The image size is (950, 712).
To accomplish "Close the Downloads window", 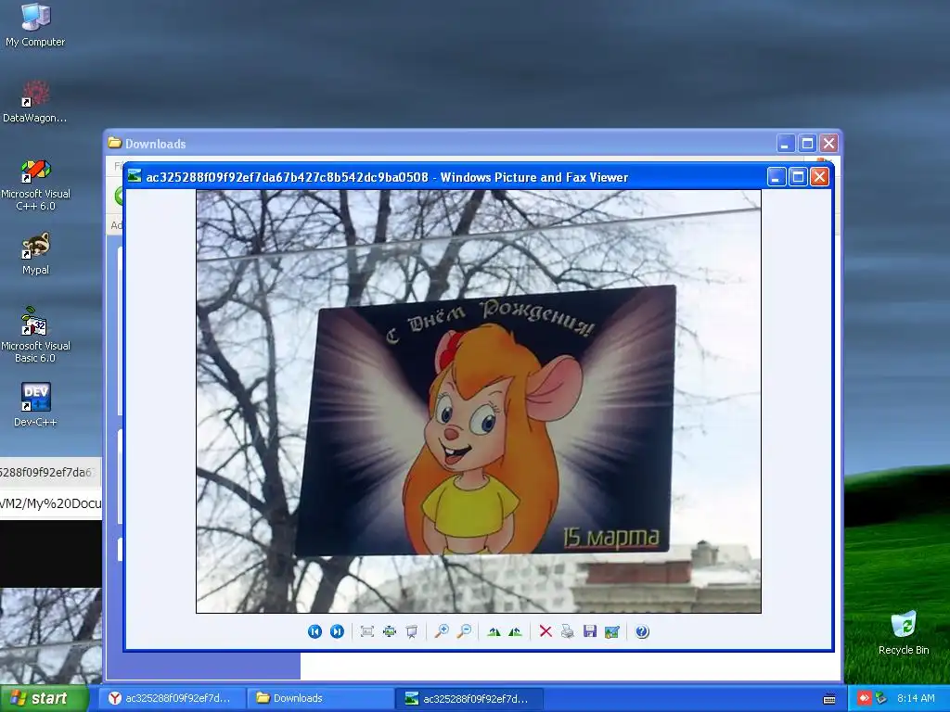I will 828,144.
